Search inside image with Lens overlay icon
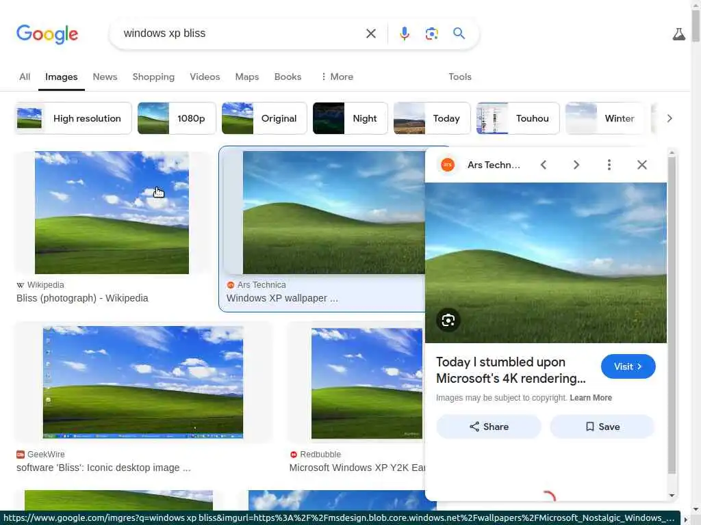 (x=448, y=320)
